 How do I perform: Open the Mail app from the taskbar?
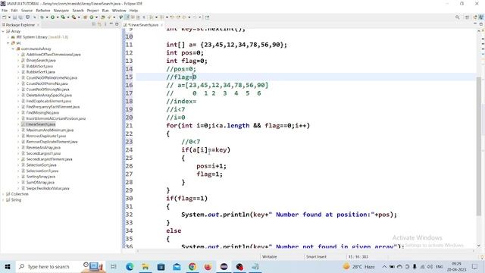tap(177, 266)
